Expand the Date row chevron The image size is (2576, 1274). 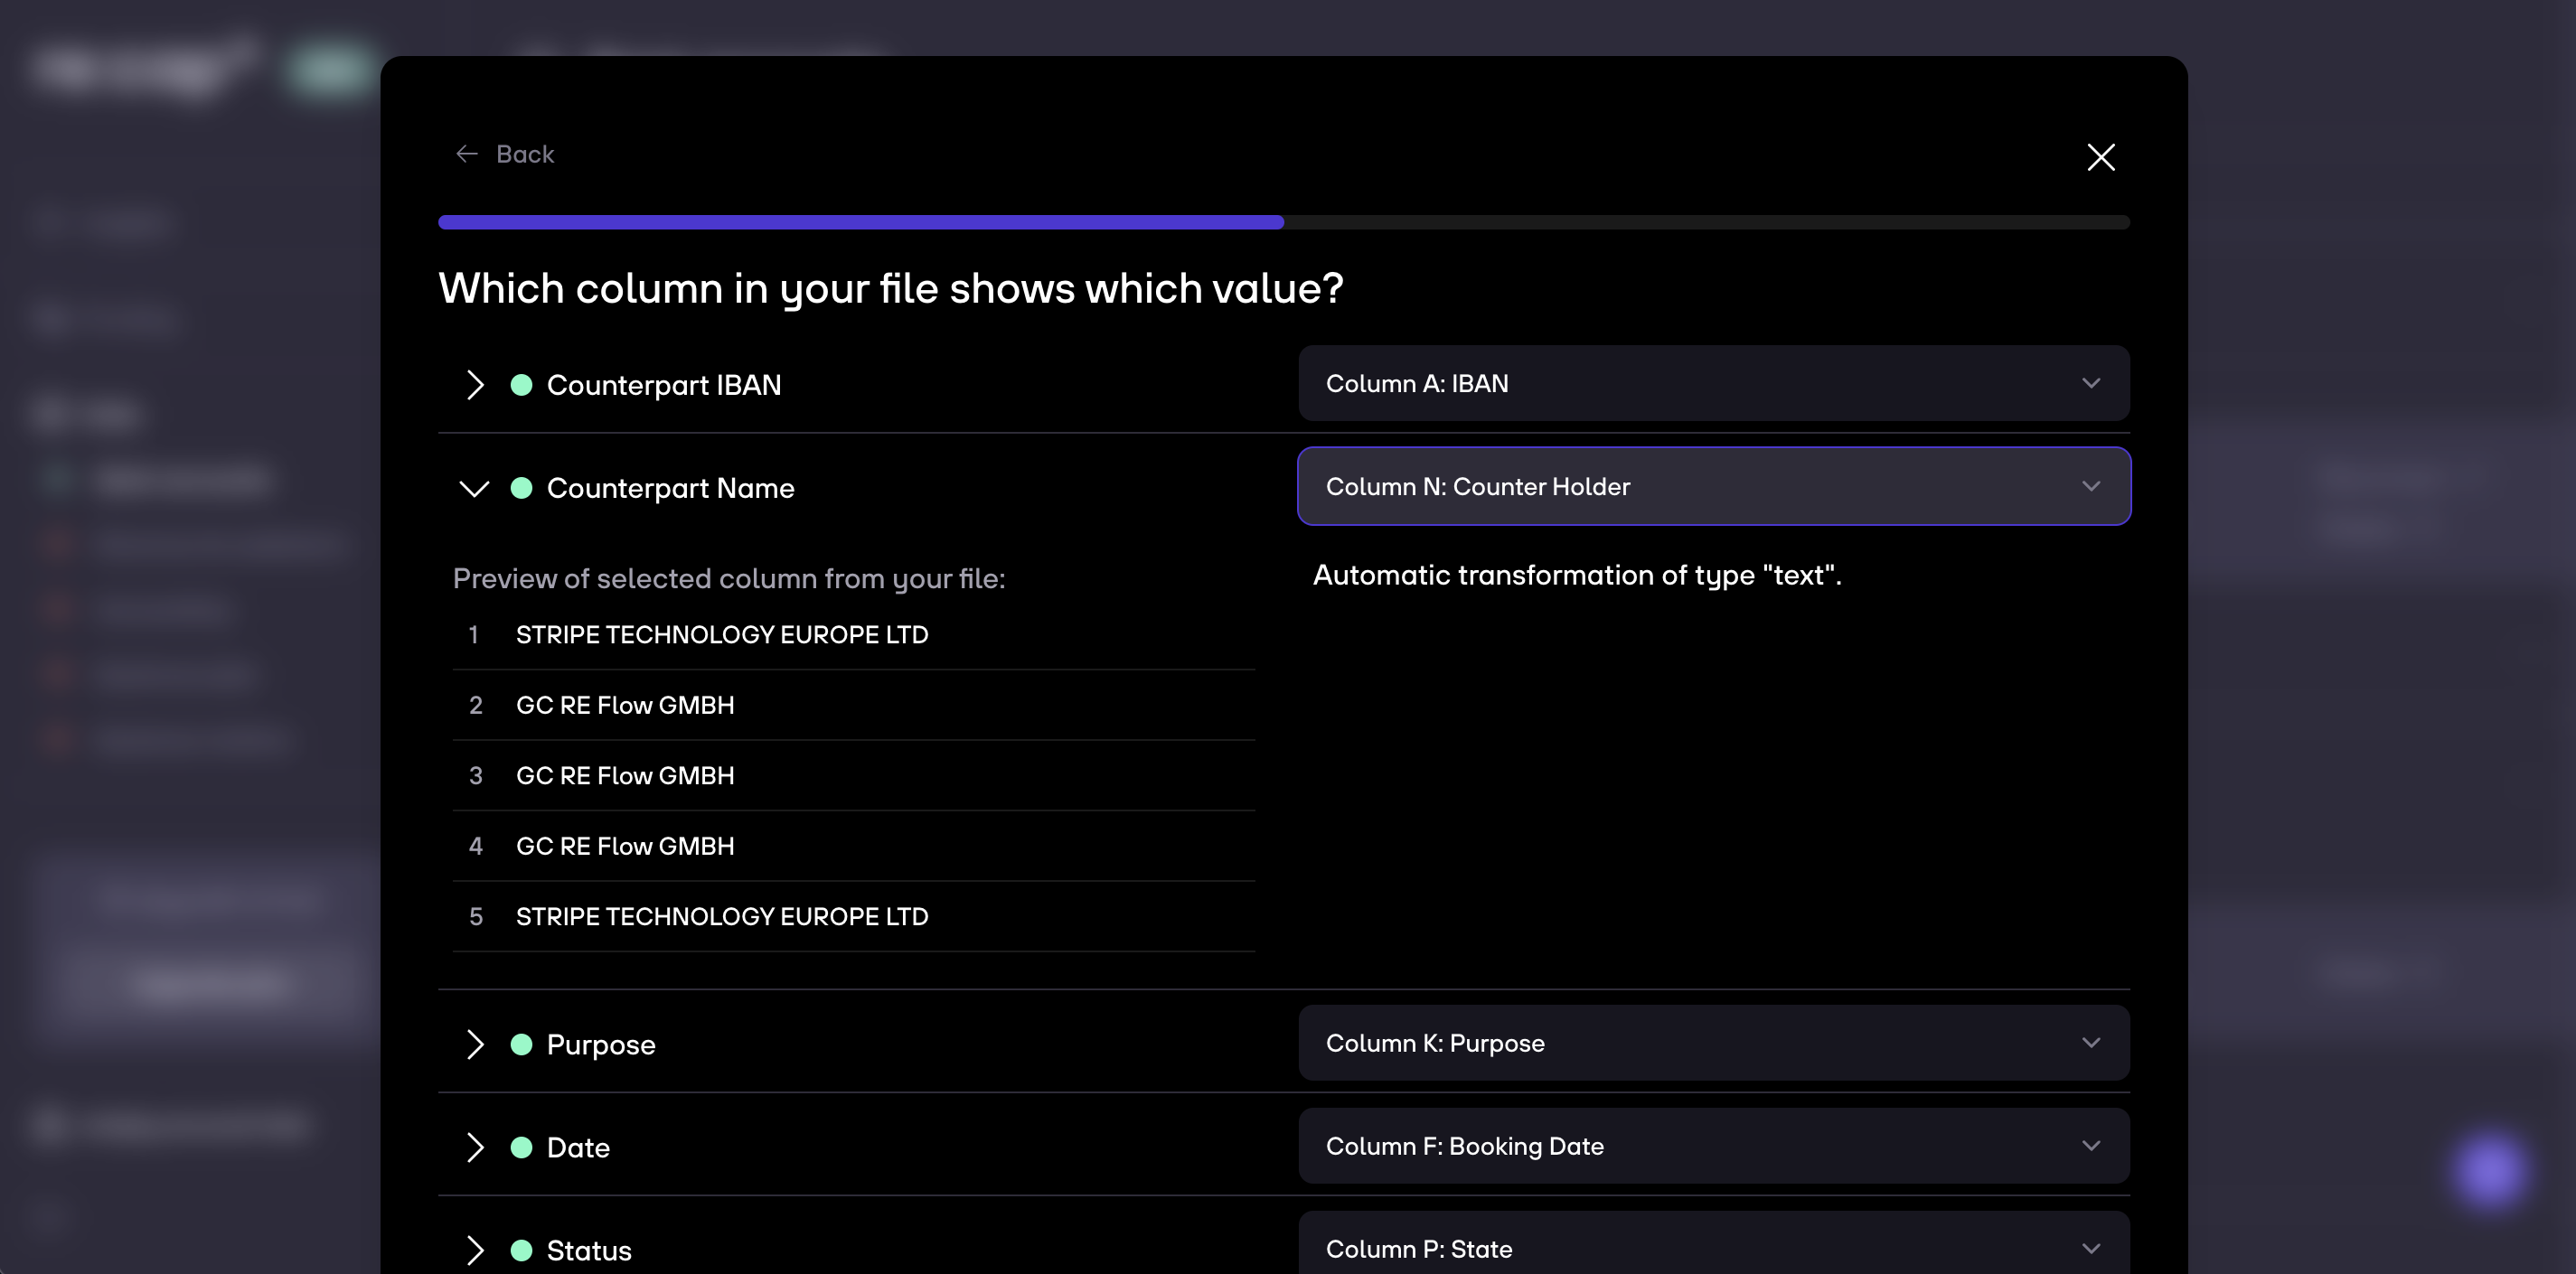click(x=475, y=1147)
